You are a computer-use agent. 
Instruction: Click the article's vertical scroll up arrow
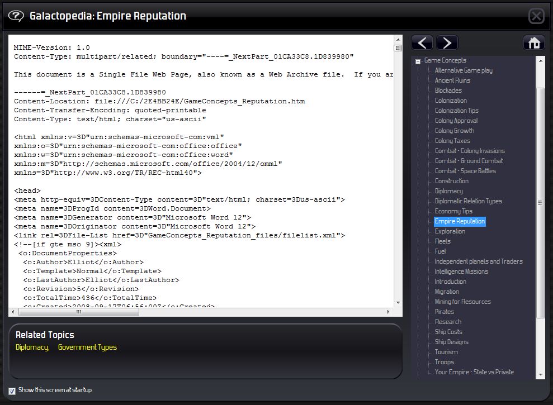[398, 40]
